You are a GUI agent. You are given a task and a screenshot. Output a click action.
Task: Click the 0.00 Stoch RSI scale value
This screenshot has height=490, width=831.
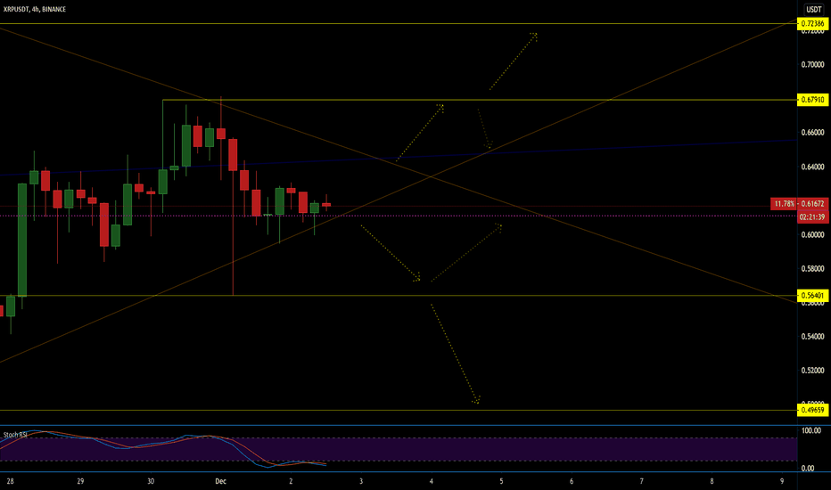808,469
